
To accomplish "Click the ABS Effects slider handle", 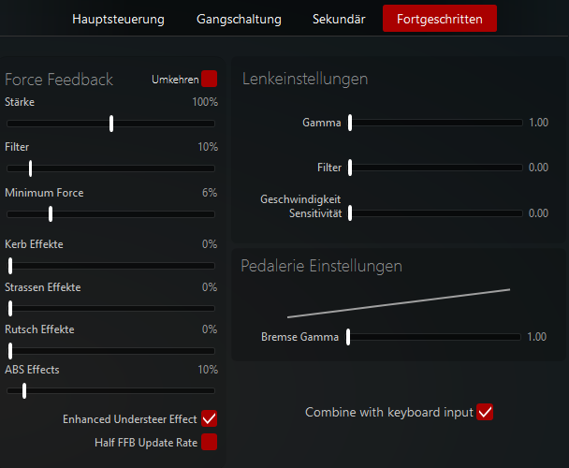I will pyautogui.click(x=23, y=391).
